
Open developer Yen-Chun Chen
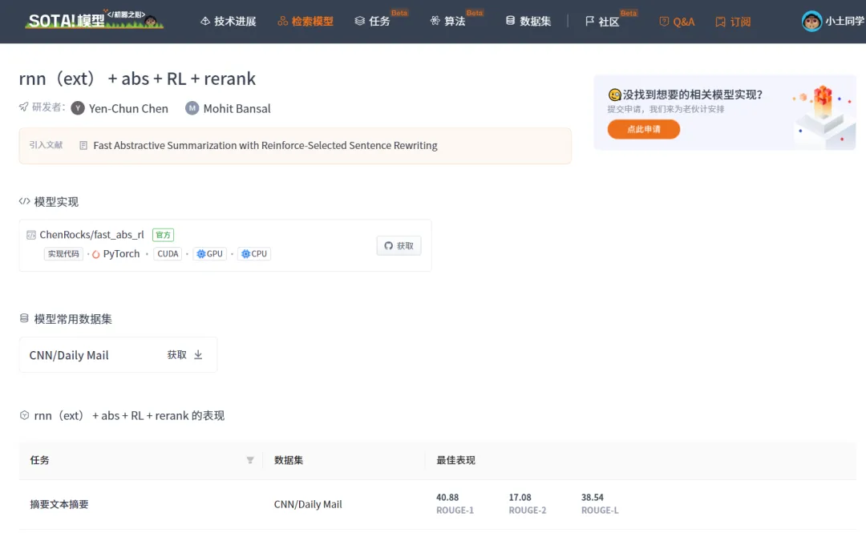point(128,109)
